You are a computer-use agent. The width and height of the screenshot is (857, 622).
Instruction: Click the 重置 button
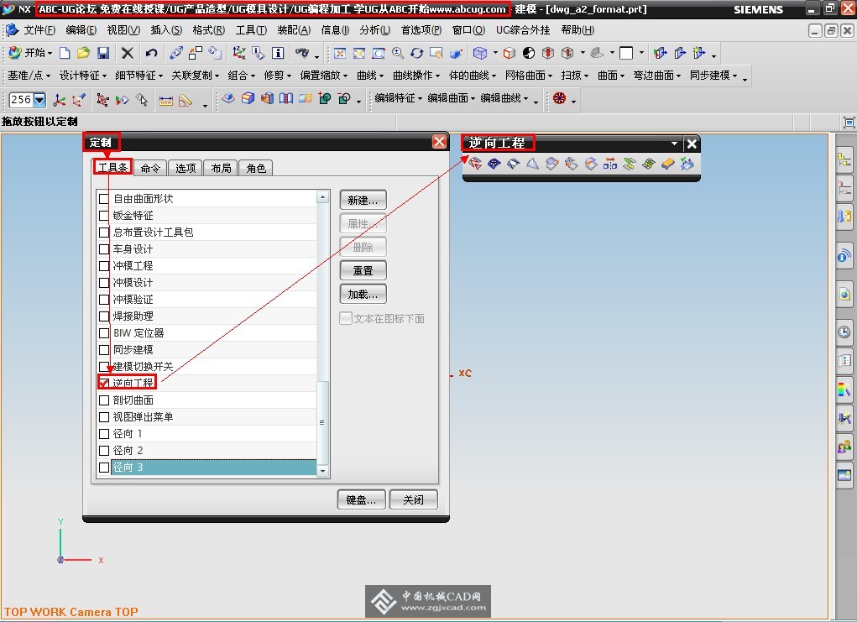363,270
